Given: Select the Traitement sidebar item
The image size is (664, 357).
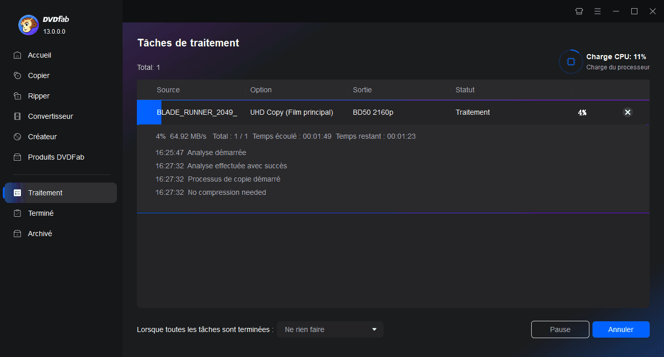Looking at the screenshot, I should 60,193.
